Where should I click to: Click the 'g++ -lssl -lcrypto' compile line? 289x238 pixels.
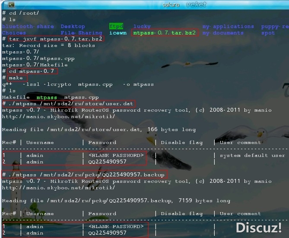pos(78,84)
